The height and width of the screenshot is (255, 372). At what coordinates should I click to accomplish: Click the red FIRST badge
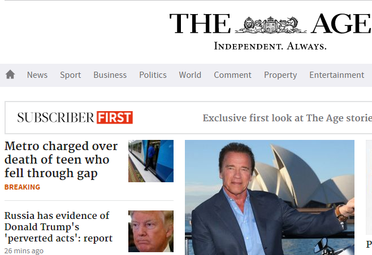tap(115, 117)
